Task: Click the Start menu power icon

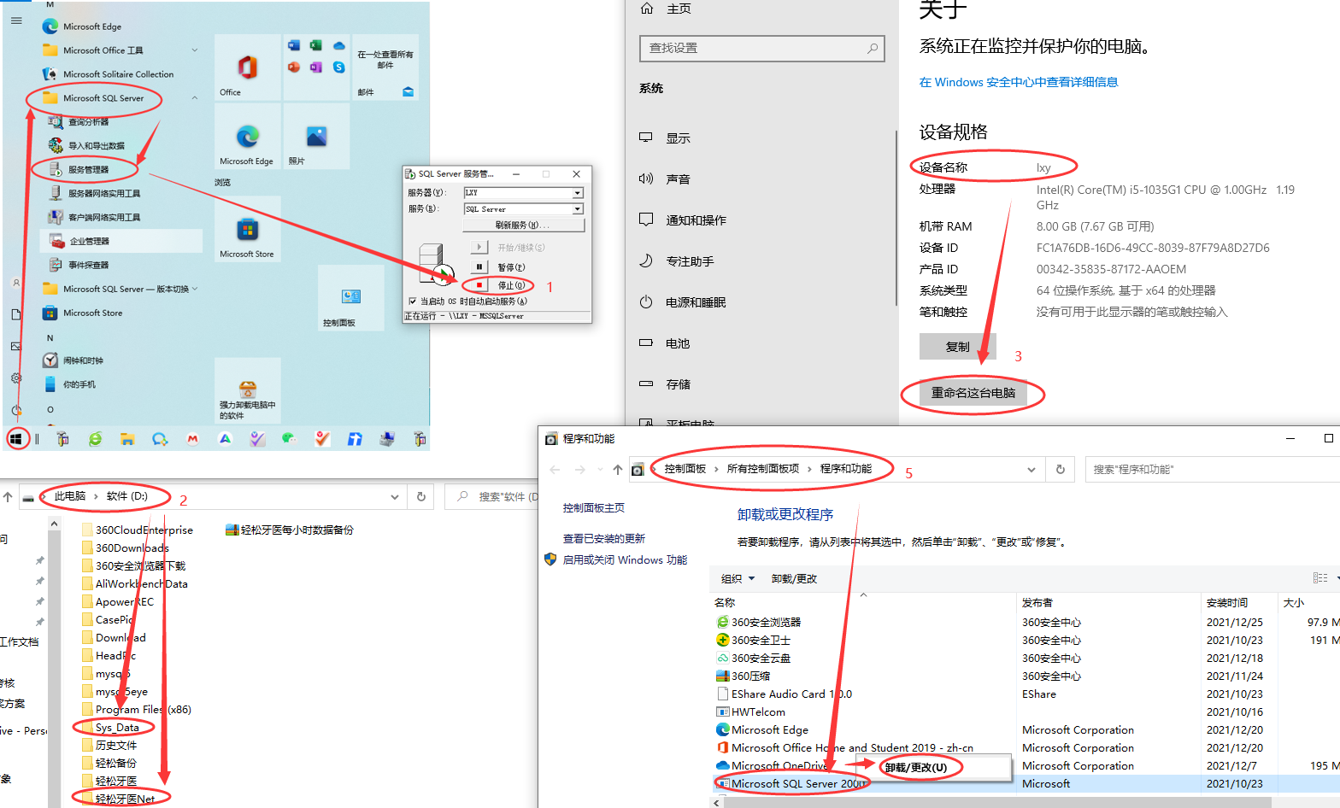Action: pyautogui.click(x=16, y=411)
